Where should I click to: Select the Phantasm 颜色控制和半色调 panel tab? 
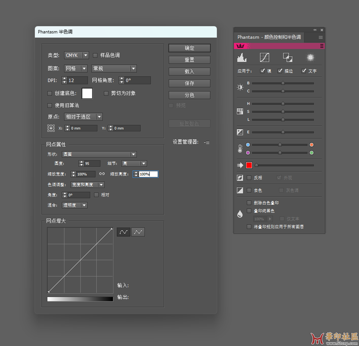(x=269, y=37)
